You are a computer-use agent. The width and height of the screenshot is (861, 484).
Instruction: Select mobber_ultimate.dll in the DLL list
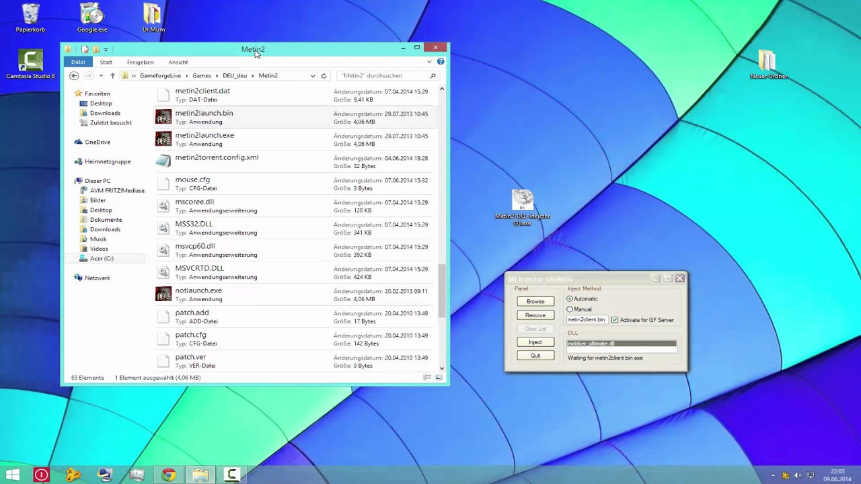622,344
